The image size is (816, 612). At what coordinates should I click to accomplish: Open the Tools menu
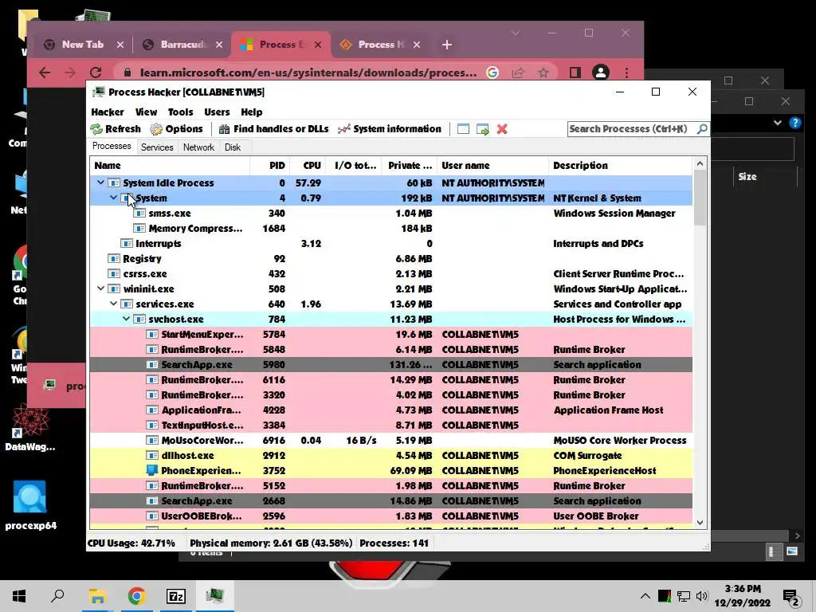[180, 112]
